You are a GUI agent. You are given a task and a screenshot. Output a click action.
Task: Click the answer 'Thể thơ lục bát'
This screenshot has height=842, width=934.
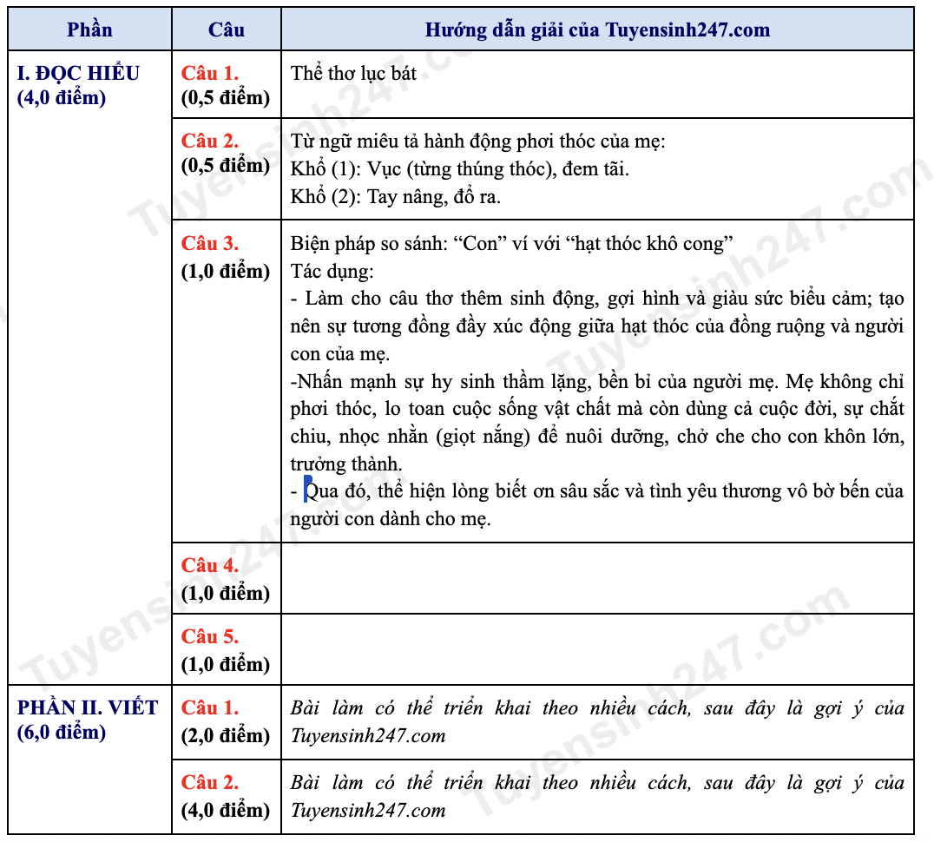click(353, 73)
